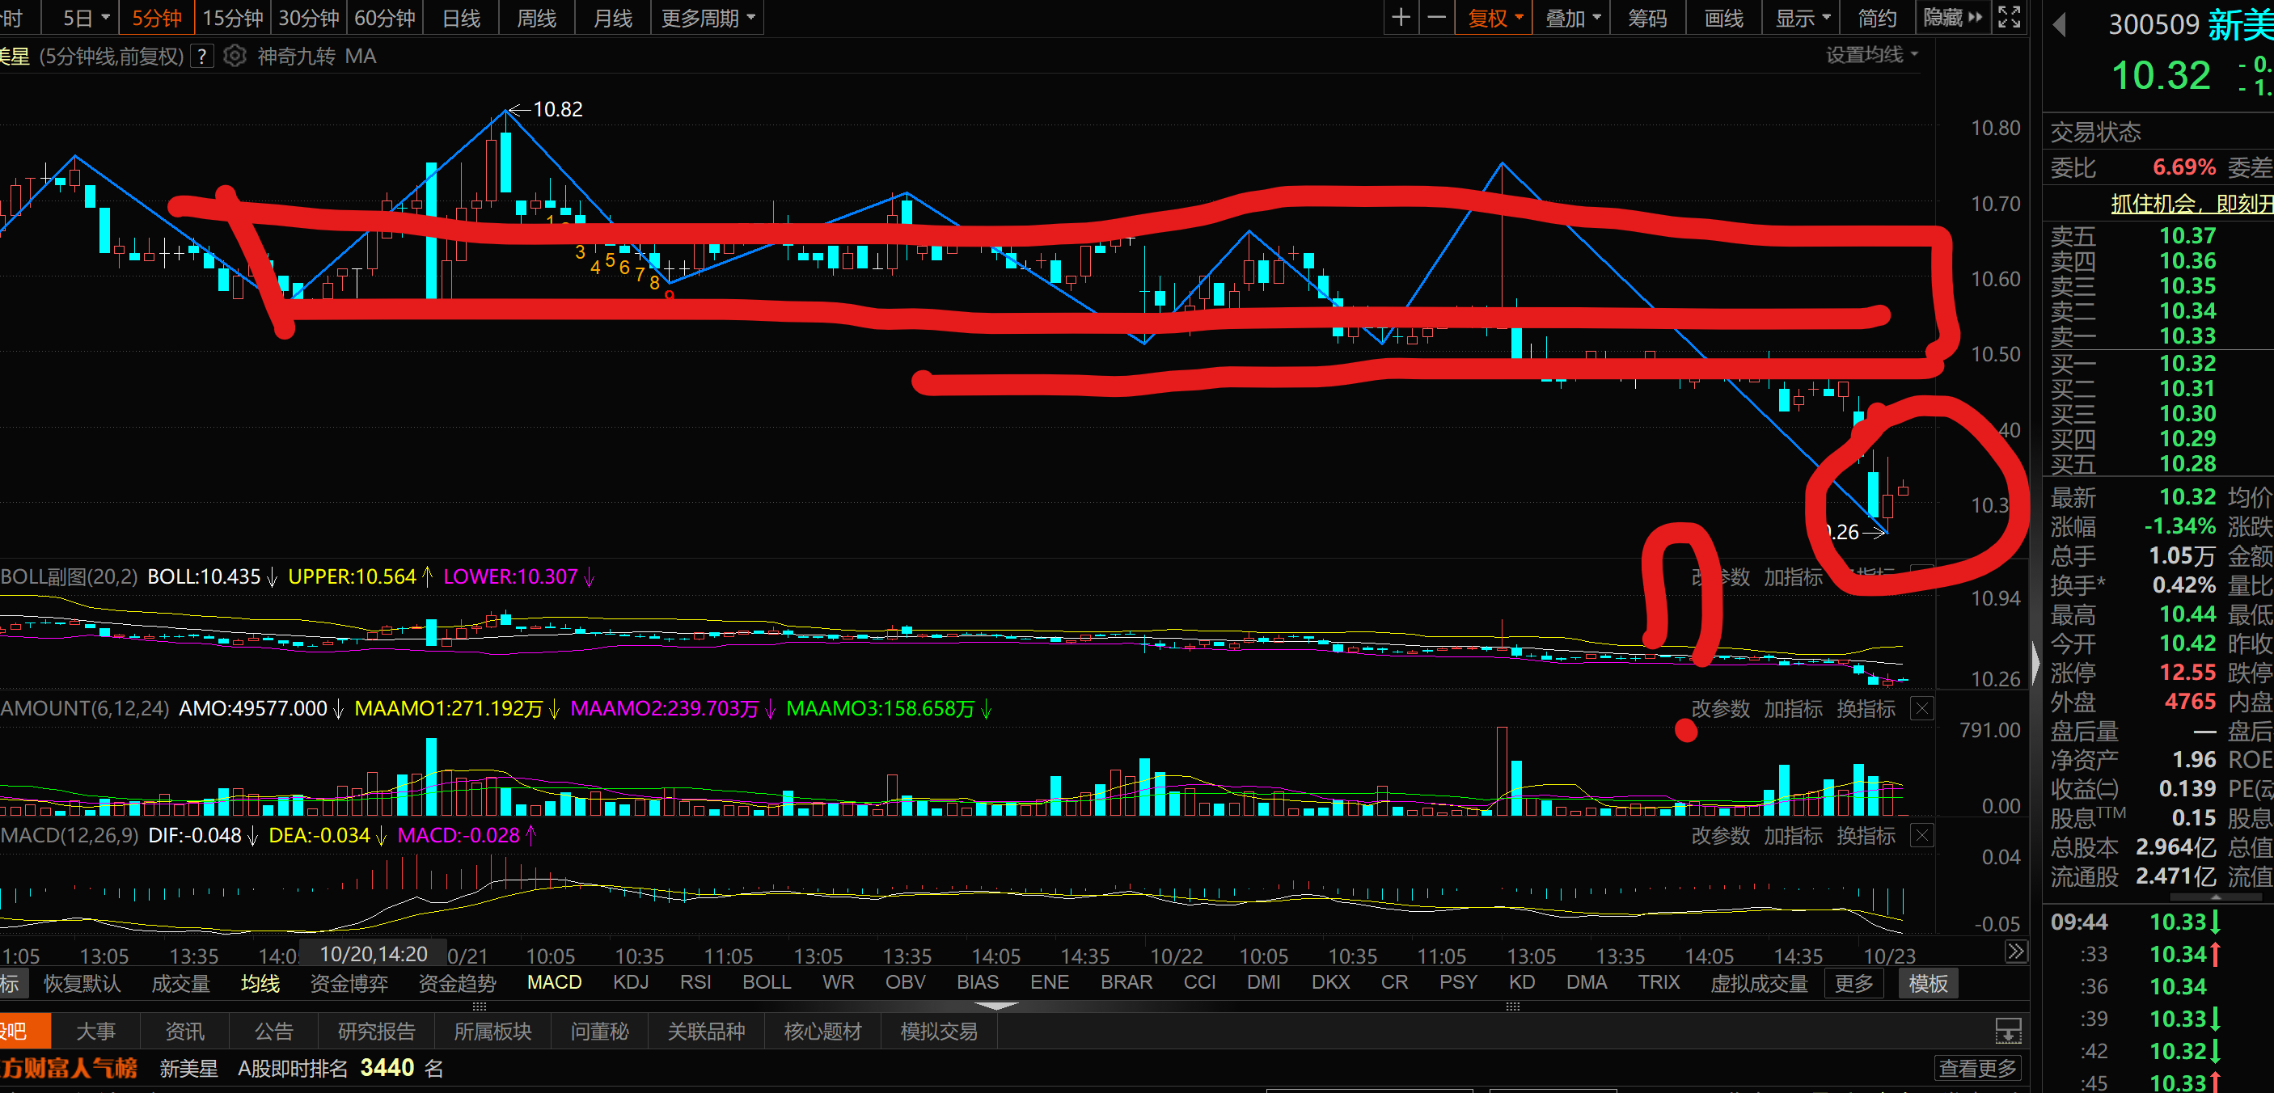Toggle 简约 simple display mode
This screenshot has width=2274, height=1093.
coord(1876,18)
